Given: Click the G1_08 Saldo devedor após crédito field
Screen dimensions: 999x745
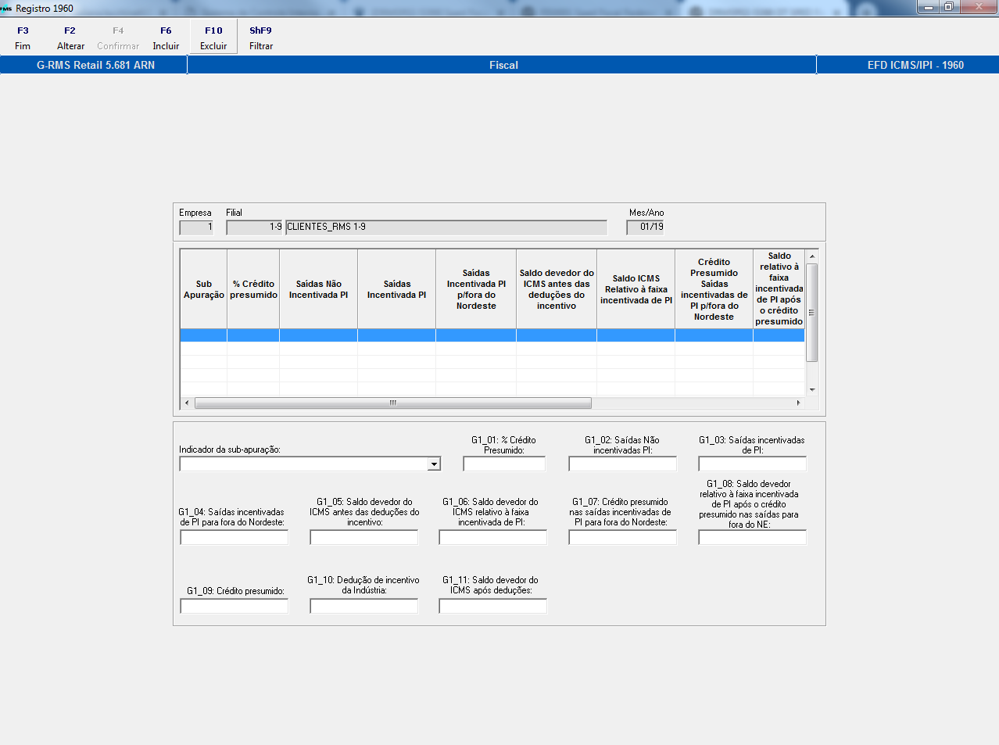Looking at the screenshot, I should pos(752,537).
